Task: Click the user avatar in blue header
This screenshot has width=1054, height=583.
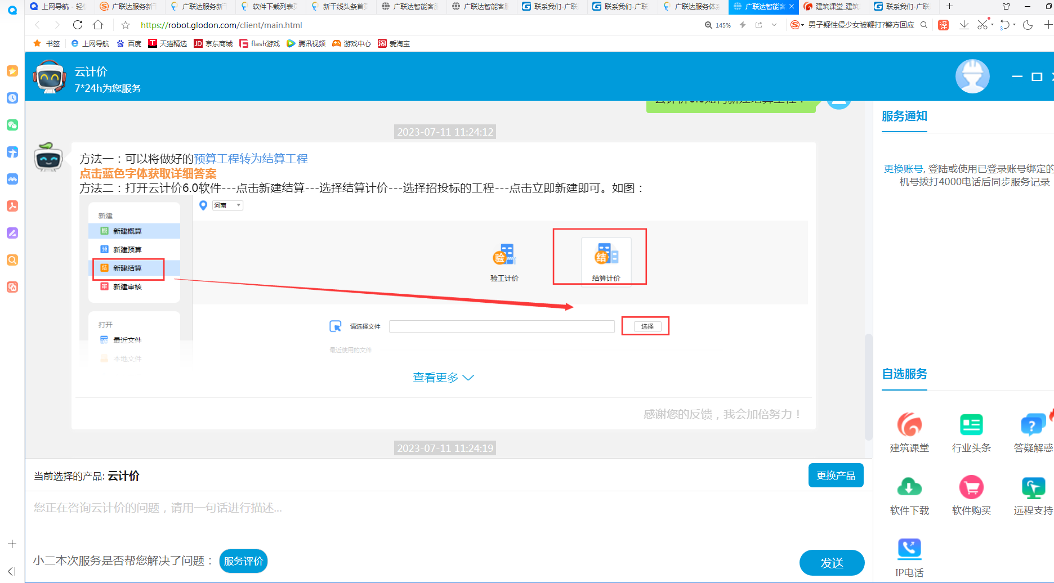Action: coord(972,76)
